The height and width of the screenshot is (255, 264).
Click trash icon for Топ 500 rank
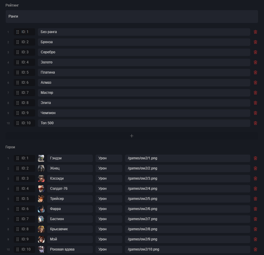(255, 123)
